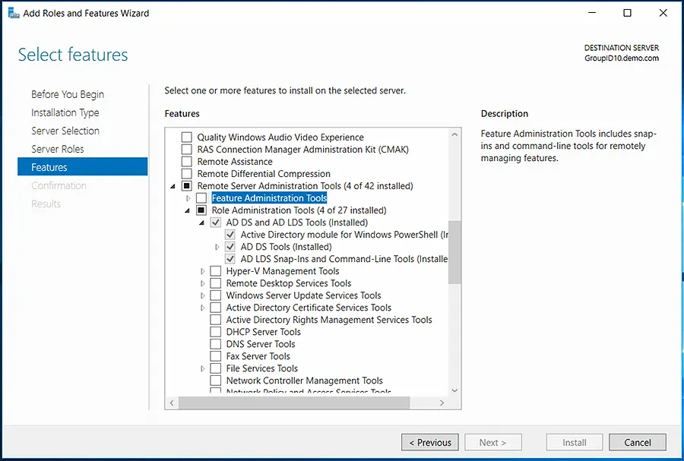Click the scroll left arrow under Features list
Image resolution: width=684 pixels, height=461 pixels.
point(172,403)
